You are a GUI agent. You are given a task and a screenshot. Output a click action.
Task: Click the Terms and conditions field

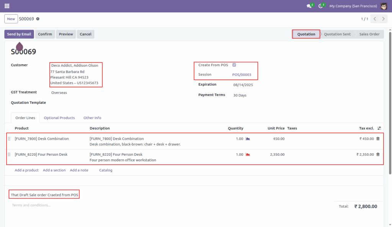pyautogui.click(x=31, y=205)
